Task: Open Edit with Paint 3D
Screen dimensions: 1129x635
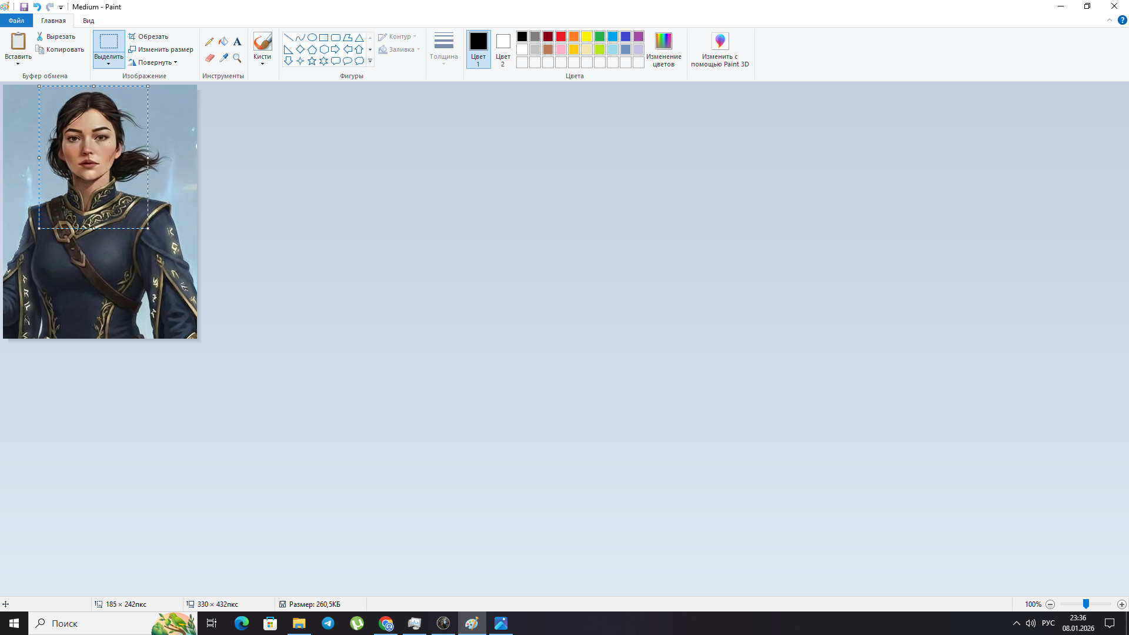Action: tap(720, 49)
